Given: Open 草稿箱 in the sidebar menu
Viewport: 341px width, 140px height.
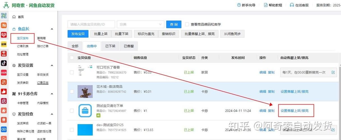Looking at the screenshot, I should (41, 38).
